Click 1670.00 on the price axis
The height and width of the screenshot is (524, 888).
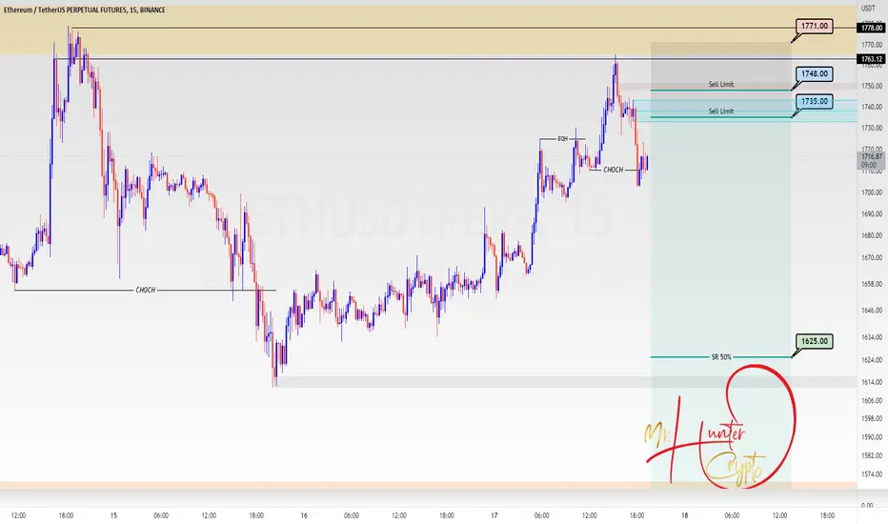point(872,258)
